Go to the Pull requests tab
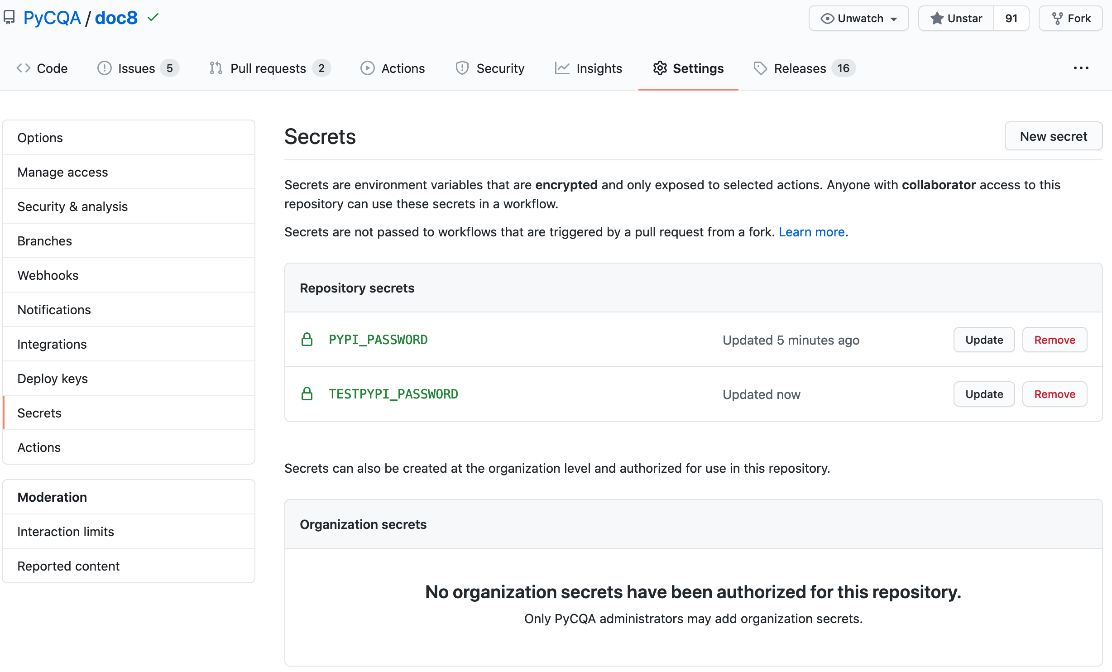Screen dimensions: 1112x672 (x=269, y=68)
